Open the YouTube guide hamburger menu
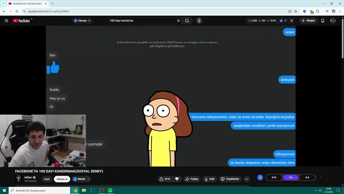 point(6,21)
